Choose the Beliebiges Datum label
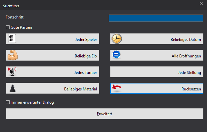The width and height of the screenshot is (207, 132). click(x=186, y=40)
